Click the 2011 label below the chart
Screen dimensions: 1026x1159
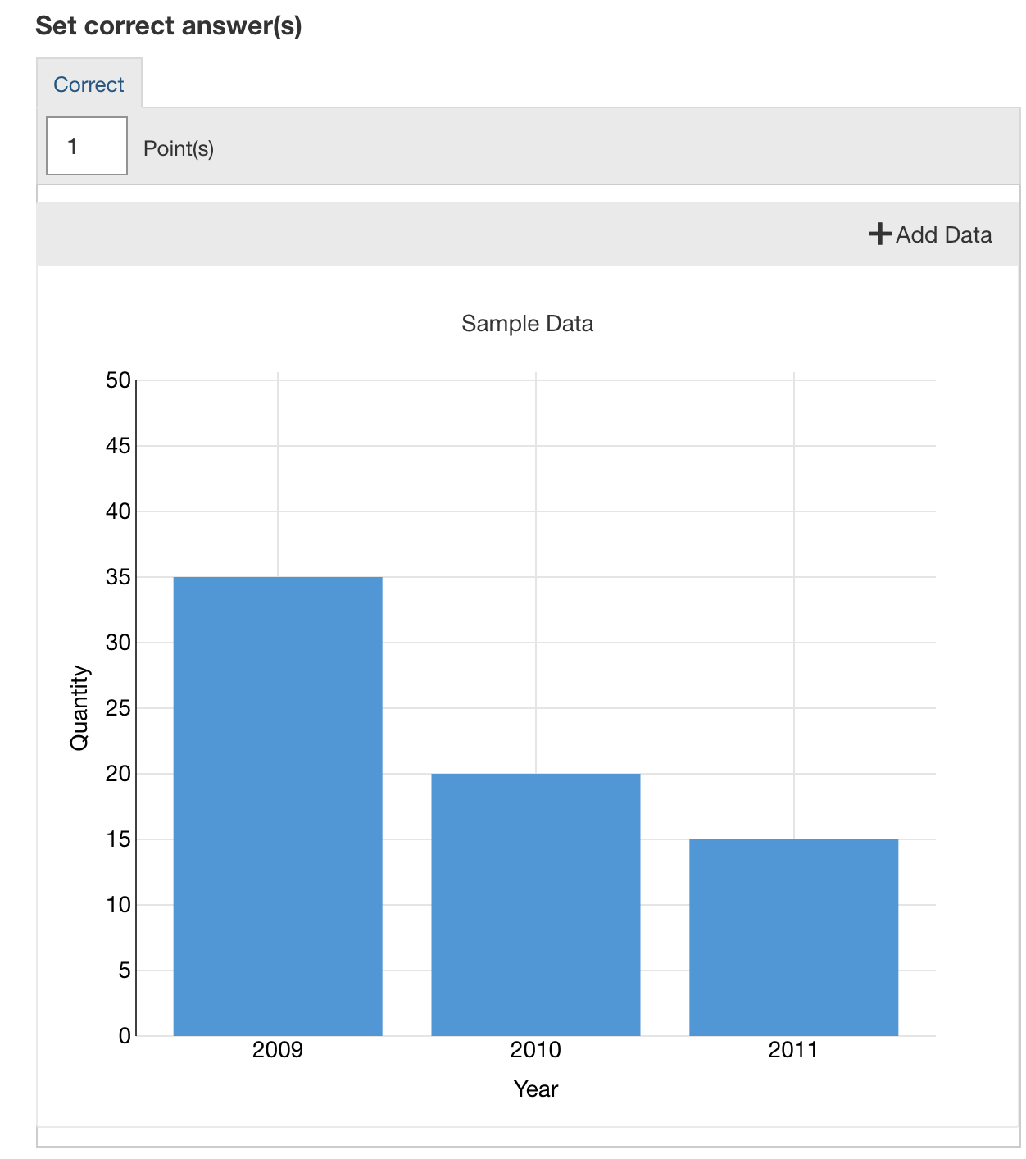pos(793,1048)
